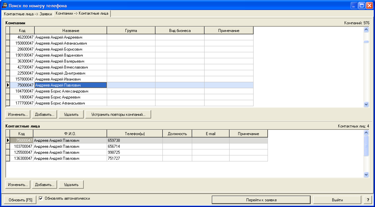Switch to the Контактные лица --> Заявки tab
375x207 pixels.
point(28,14)
